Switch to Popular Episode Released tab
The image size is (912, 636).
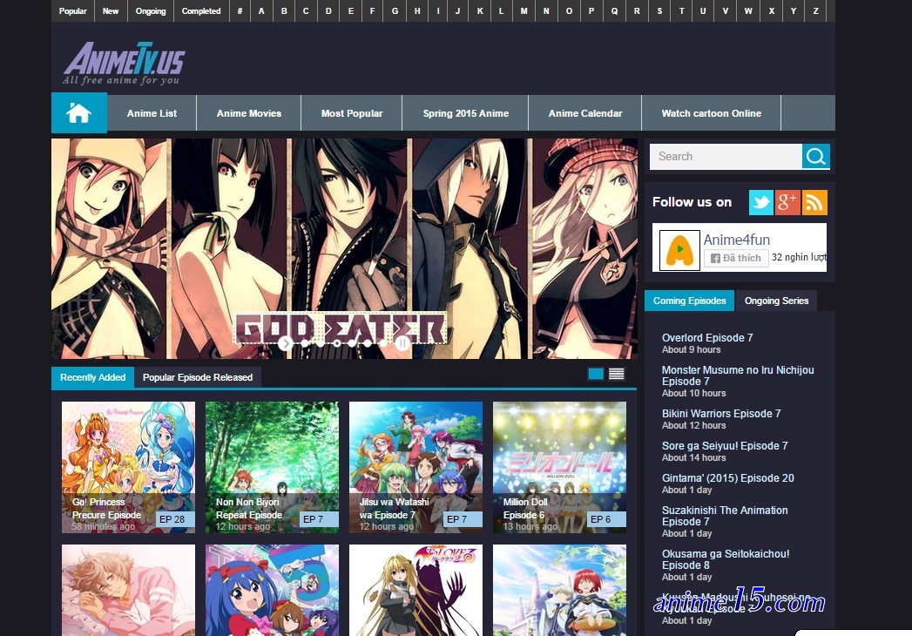click(x=198, y=377)
